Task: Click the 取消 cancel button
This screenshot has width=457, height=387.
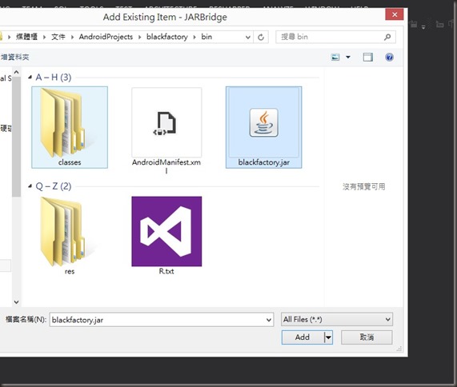Action: [367, 337]
